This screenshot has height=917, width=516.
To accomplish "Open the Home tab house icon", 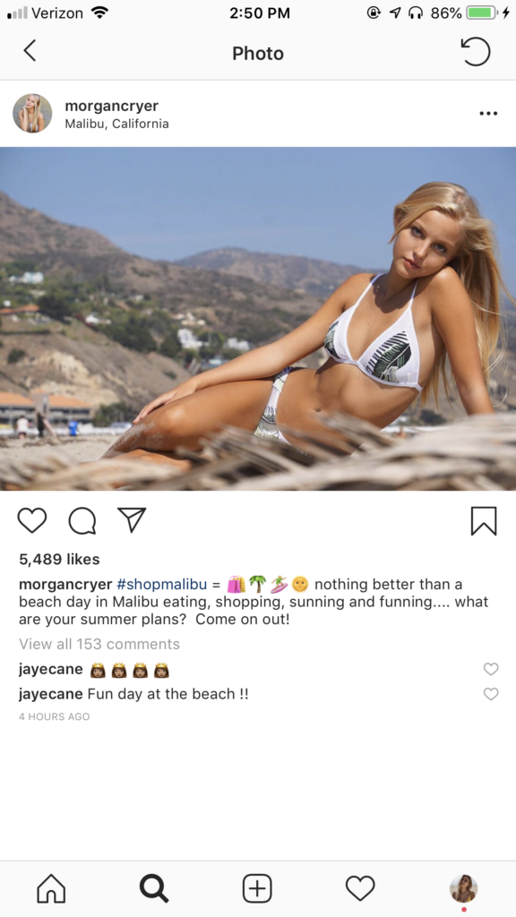I will pos(51,888).
